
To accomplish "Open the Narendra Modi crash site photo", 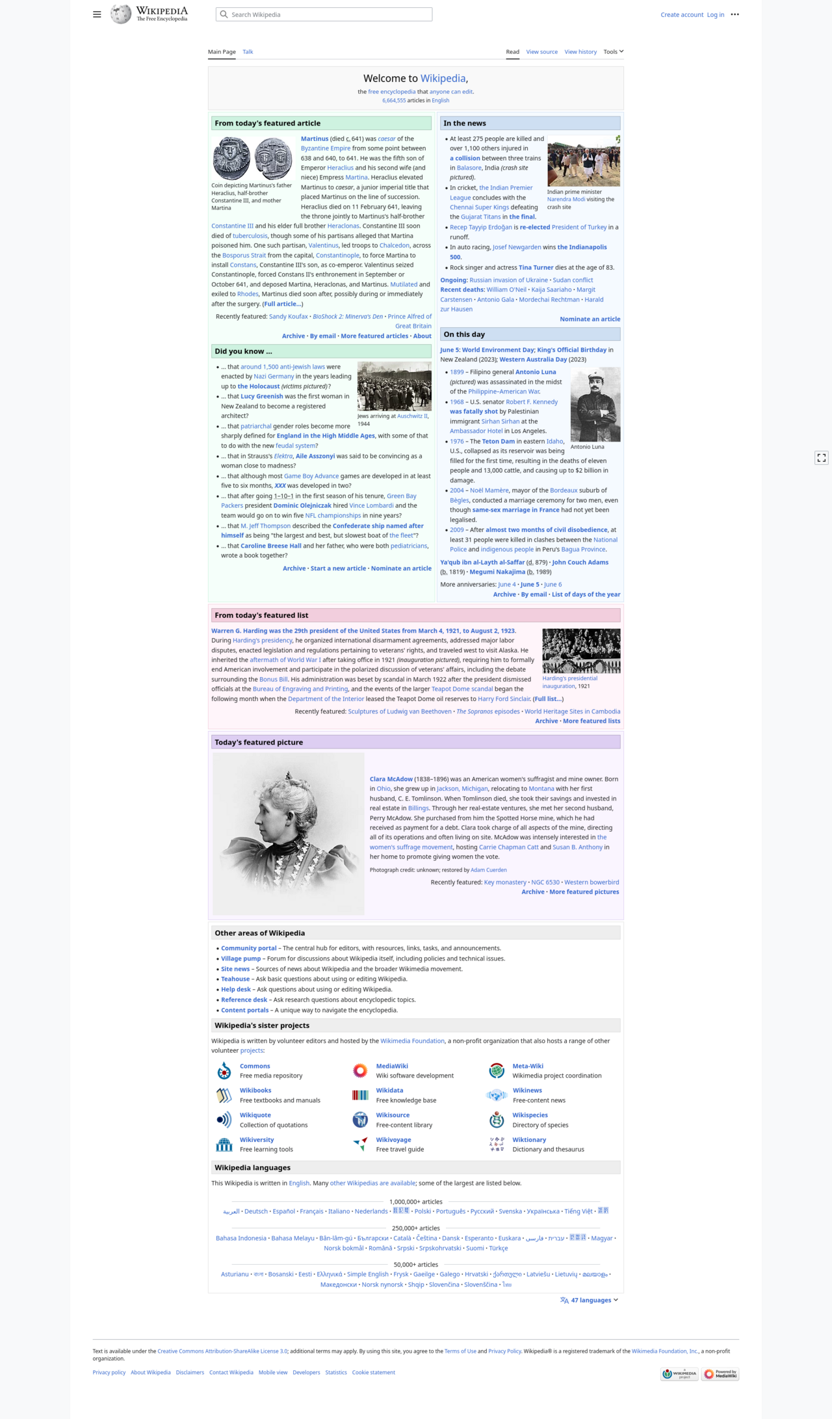I will pyautogui.click(x=584, y=161).
